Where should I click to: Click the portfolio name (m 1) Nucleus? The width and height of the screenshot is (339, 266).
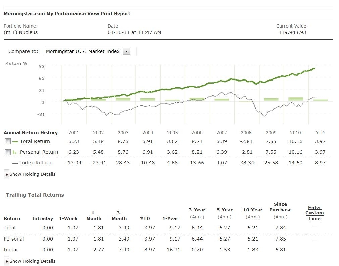coord(21,32)
